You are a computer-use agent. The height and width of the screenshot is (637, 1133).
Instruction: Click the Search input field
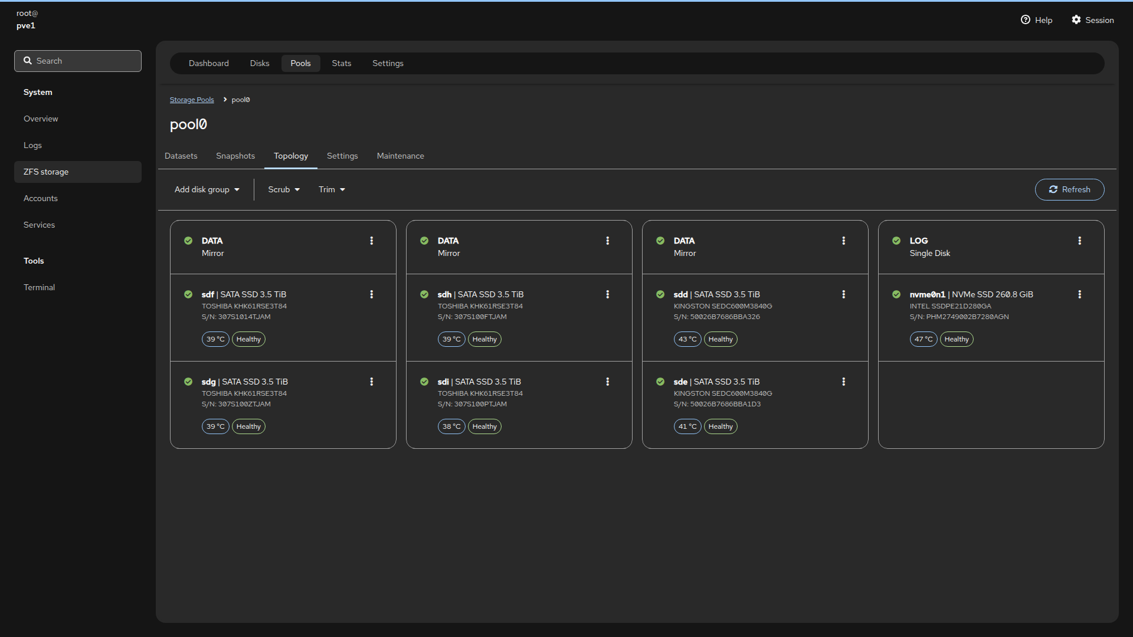click(78, 61)
